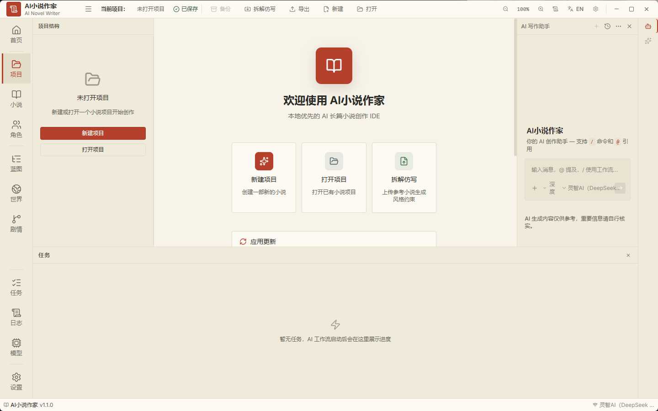Image resolution: width=658 pixels, height=411 pixels.
Task: Open the 角色 characters section
Action: point(16,129)
